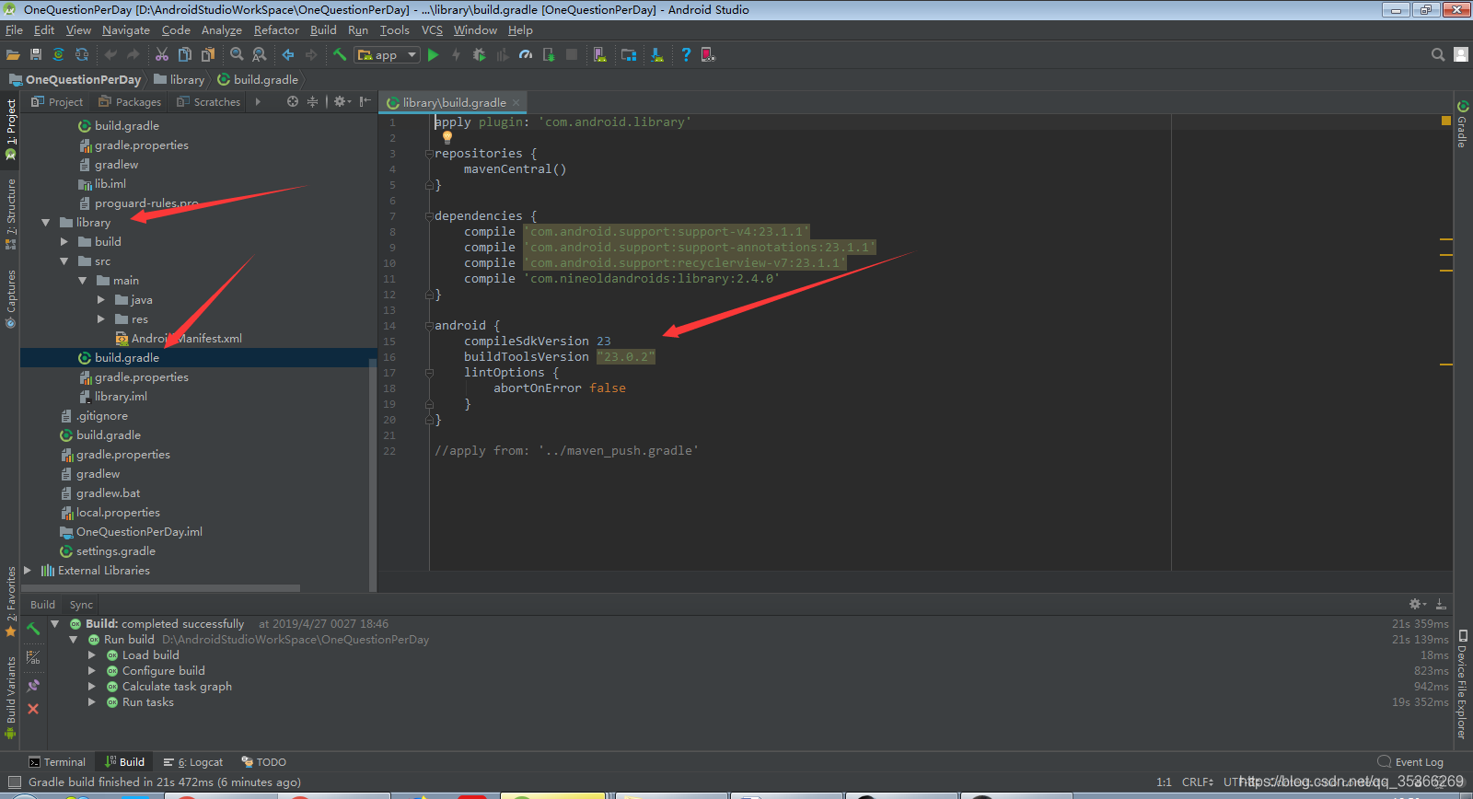Click the Find magnifier icon in toolbar
Viewport: 1473px width, 799px height.
[x=237, y=55]
